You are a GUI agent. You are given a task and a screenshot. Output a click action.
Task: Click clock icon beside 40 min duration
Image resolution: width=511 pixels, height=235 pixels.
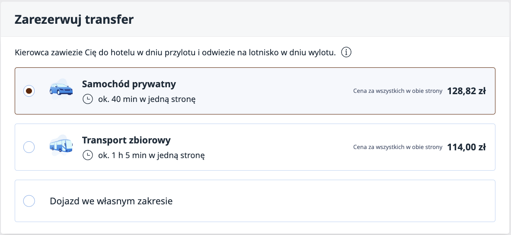click(88, 99)
